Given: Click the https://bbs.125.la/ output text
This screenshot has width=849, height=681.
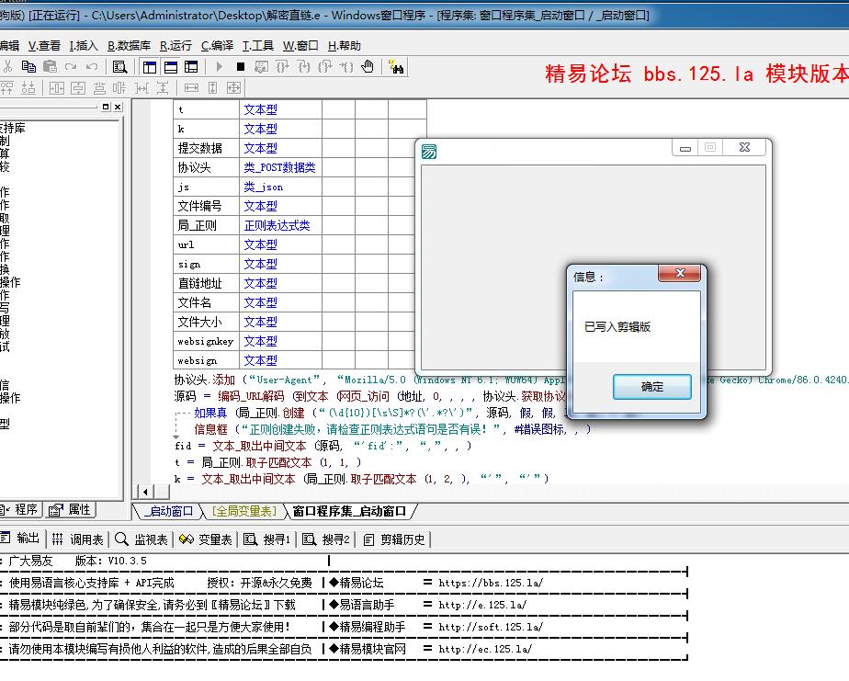Looking at the screenshot, I should pos(491,583).
